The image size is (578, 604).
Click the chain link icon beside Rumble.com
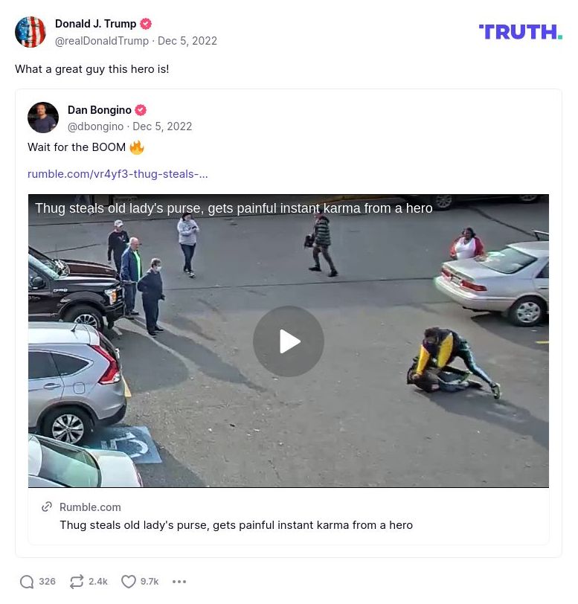click(x=47, y=507)
